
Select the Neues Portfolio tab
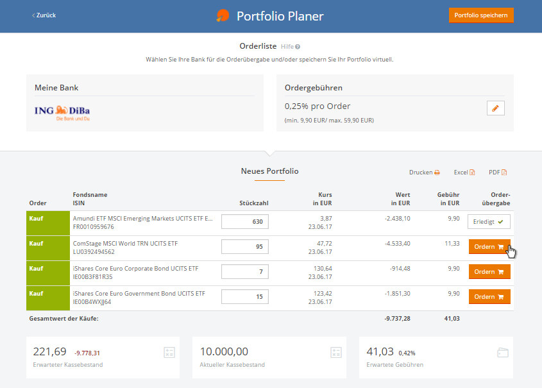coord(269,171)
